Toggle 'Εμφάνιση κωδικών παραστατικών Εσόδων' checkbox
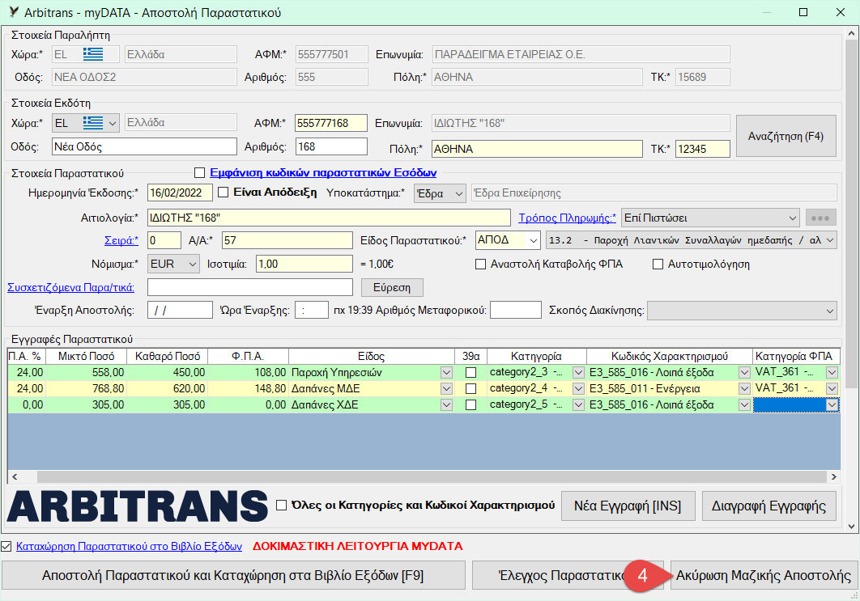Image resolution: width=860 pixels, height=601 pixels. [x=200, y=173]
